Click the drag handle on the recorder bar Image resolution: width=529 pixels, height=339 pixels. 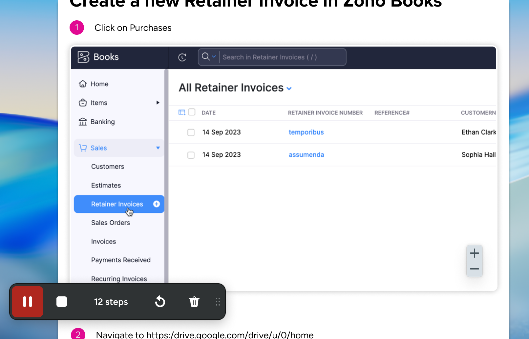click(x=218, y=302)
